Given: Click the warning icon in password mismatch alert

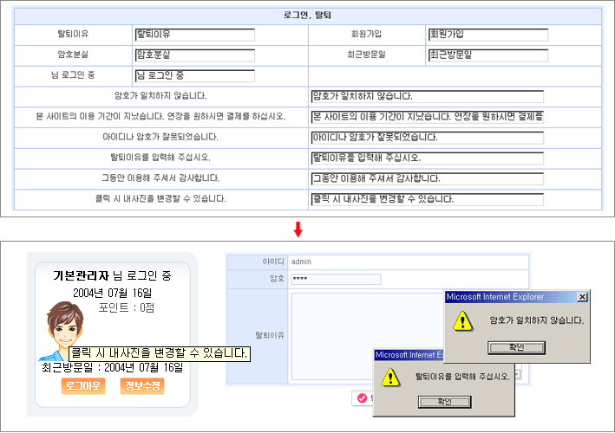Looking at the screenshot, I should tap(465, 321).
